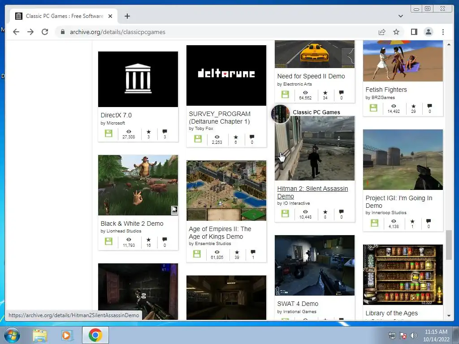Open the Fetish Fighters title link
This screenshot has width=459, height=344.
pos(386,90)
